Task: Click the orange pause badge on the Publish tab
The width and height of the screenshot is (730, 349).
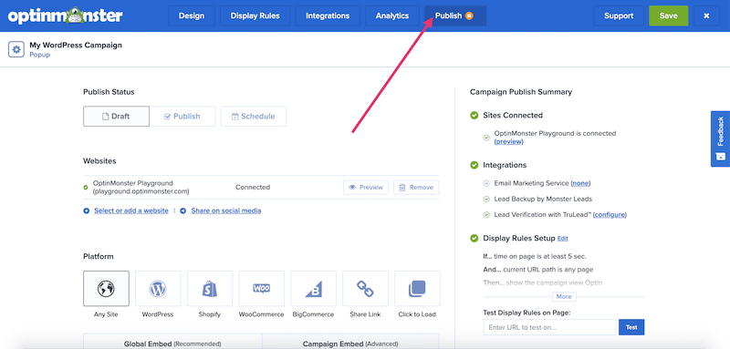Action: 469,15
